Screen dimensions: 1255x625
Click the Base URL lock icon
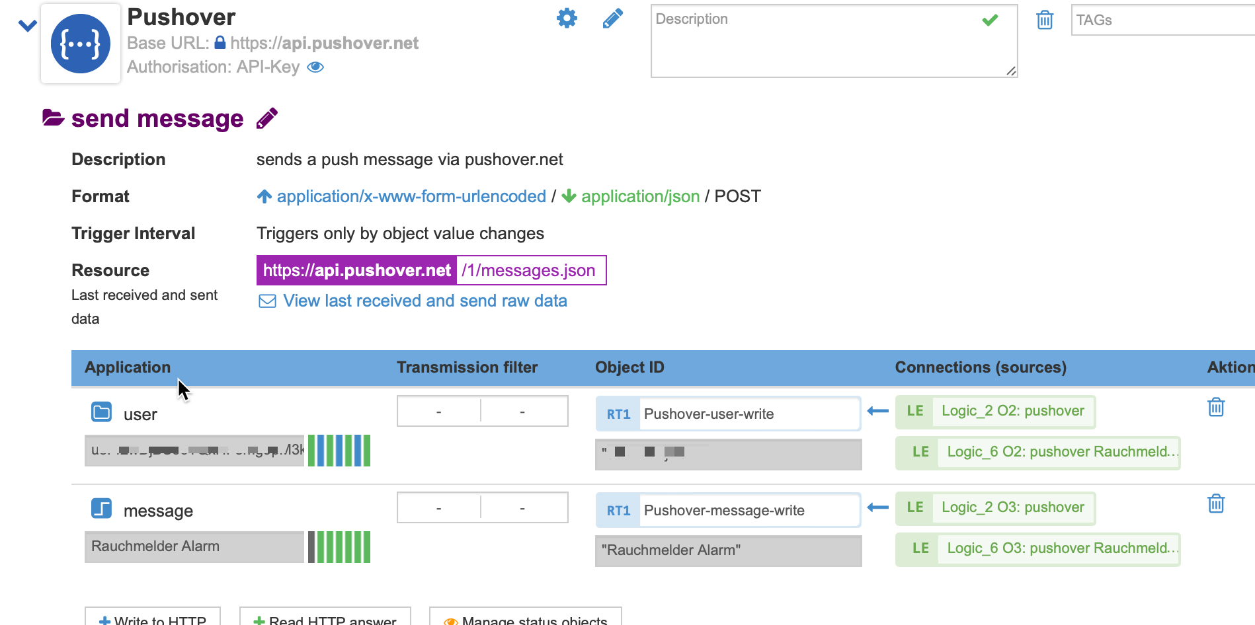coord(220,42)
